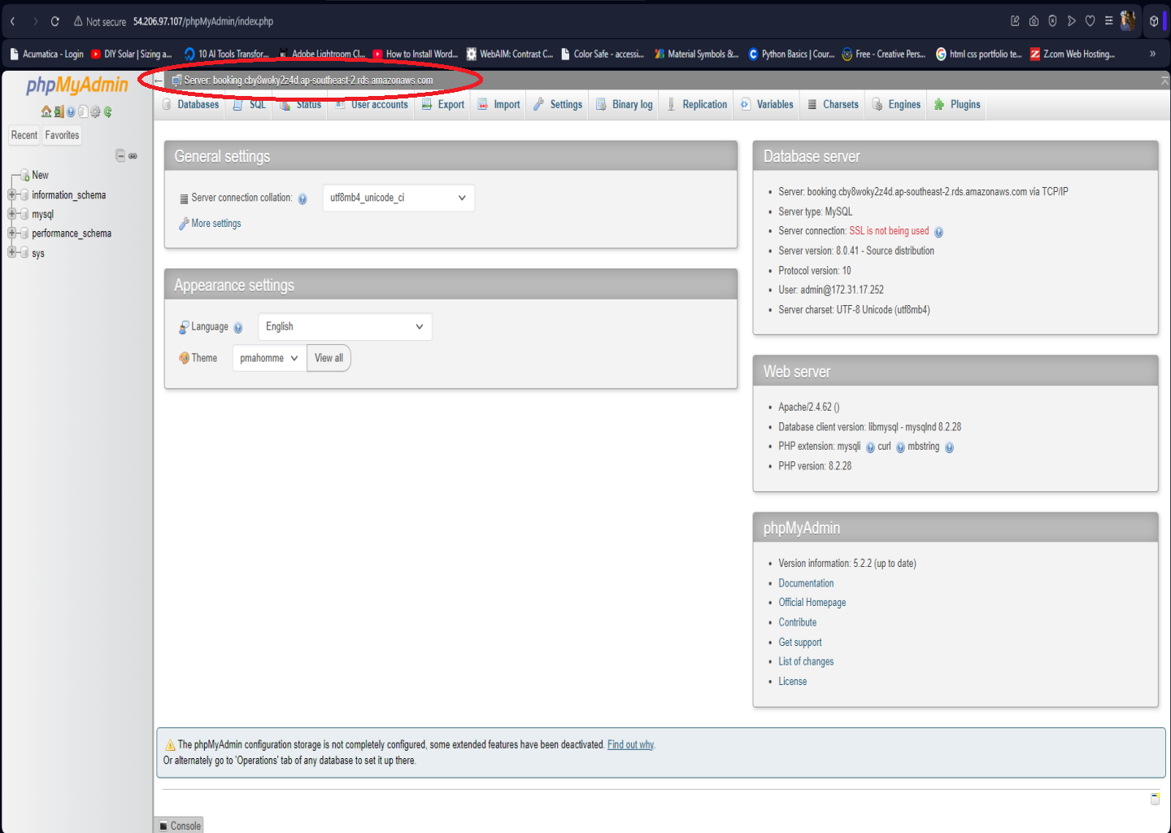Viewport: 1171px width, 833px height.
Task: Click New to create a database
Action: point(40,176)
